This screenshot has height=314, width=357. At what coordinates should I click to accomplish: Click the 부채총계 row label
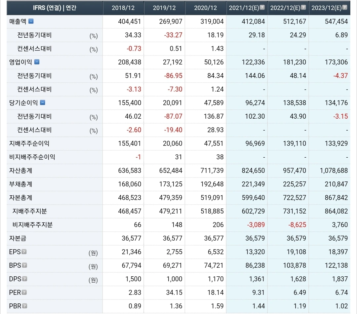coord(20,184)
